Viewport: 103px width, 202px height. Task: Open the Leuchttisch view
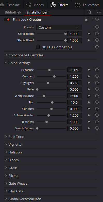87,5
